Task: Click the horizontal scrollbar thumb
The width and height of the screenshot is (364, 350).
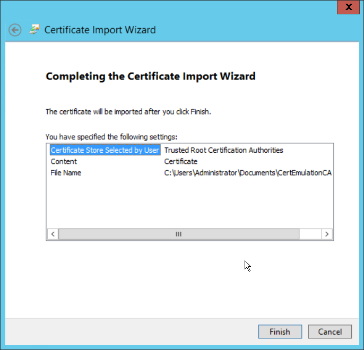Action: [178, 234]
